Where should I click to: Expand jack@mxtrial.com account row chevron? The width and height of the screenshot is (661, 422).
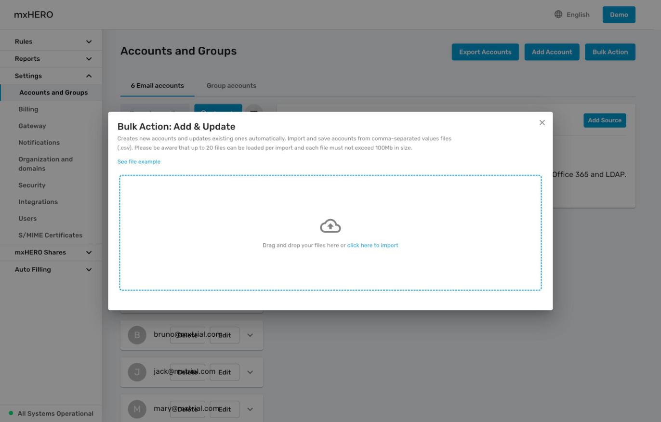pyautogui.click(x=250, y=372)
